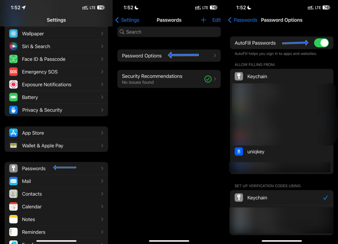The image size is (338, 244).
Task: Open Face ID & Passcode settings icon
Action: click(13, 59)
